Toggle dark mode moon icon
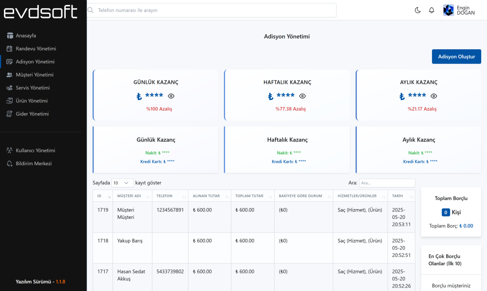Image resolution: width=487 pixels, height=291 pixels. tap(417, 10)
